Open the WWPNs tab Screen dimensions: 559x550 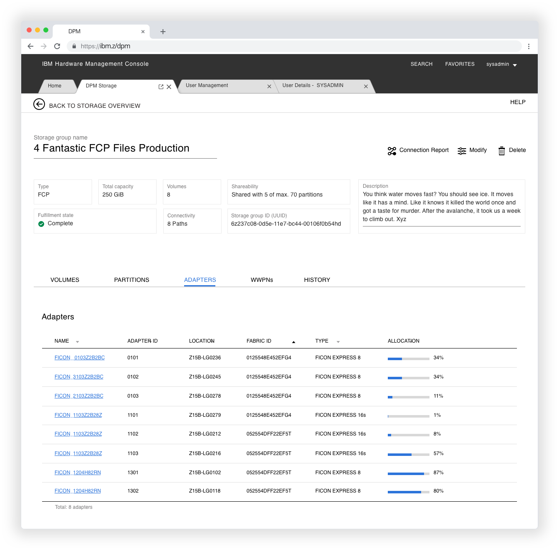click(x=262, y=280)
